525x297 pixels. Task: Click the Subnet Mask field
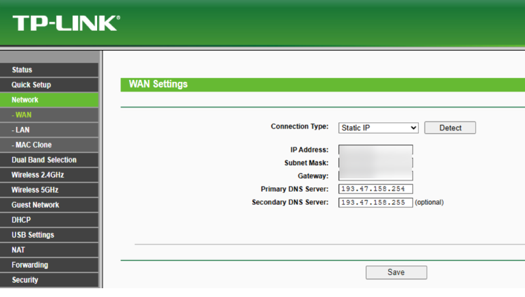[375, 163]
